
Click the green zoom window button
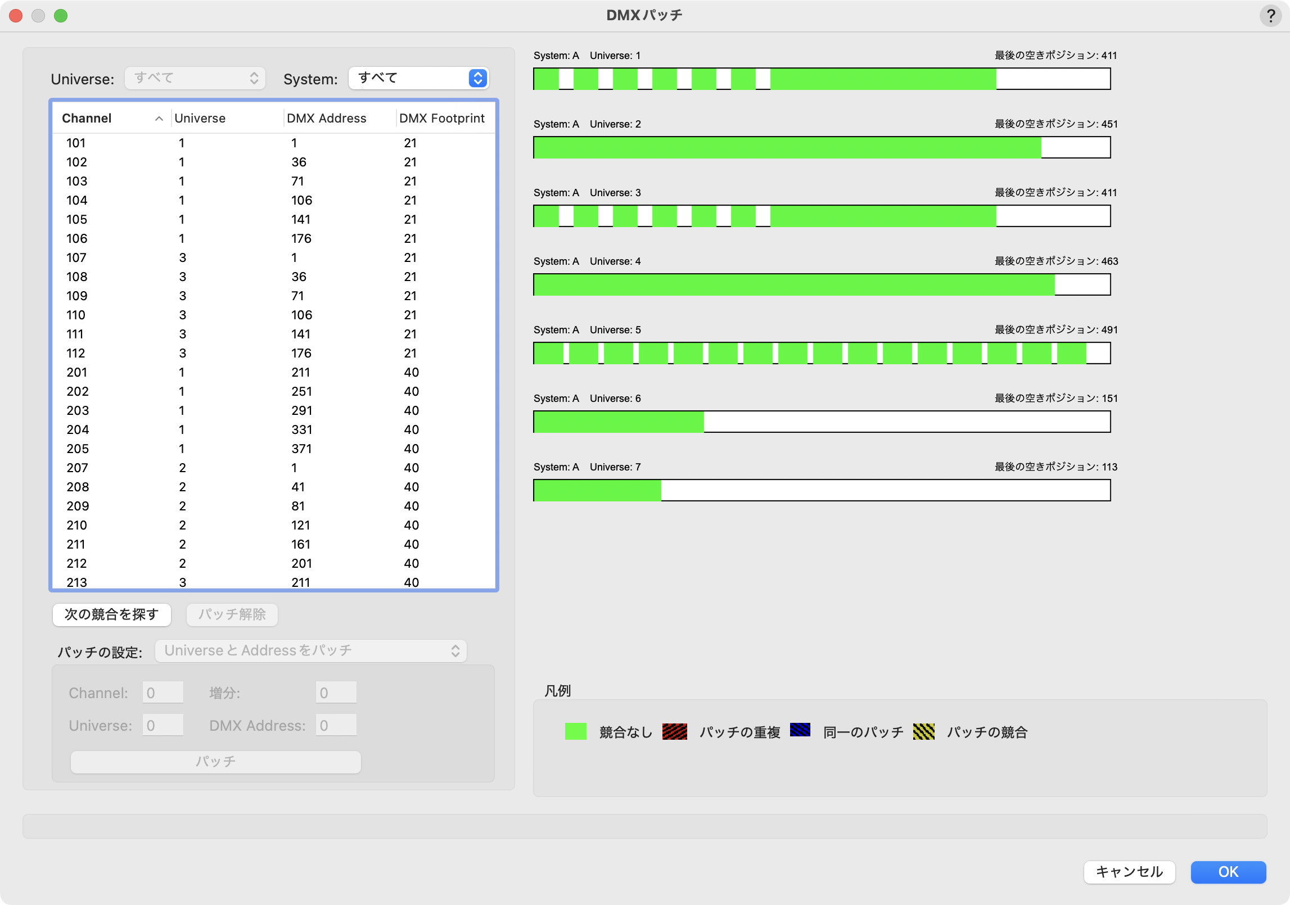point(61,16)
